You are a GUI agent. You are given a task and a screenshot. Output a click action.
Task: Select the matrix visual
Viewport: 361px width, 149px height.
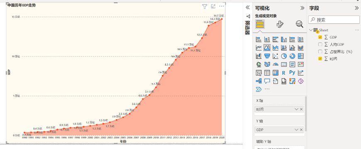pyautogui.click(x=276, y=73)
